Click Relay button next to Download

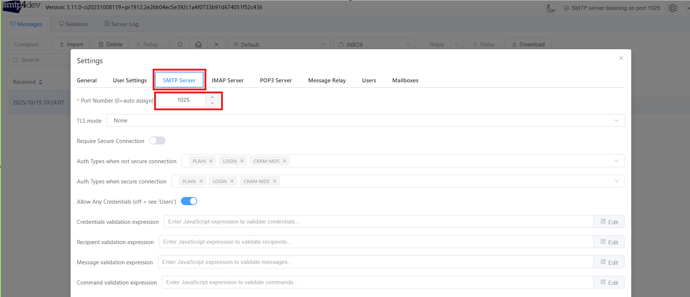(x=486, y=44)
